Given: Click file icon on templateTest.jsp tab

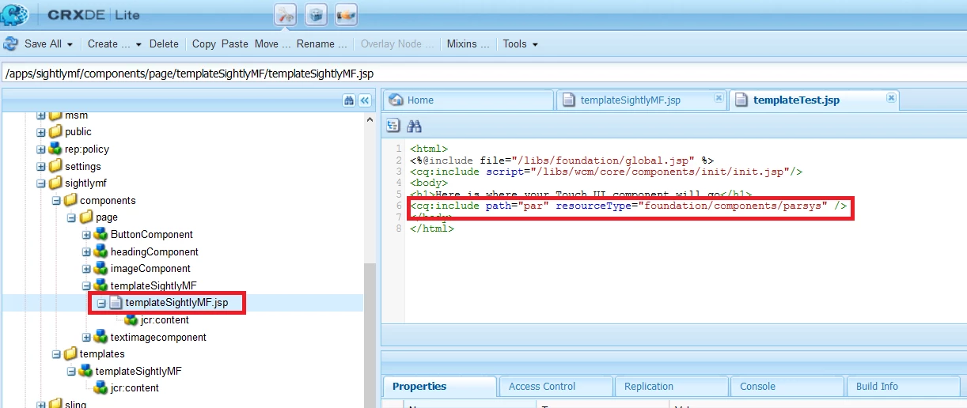Looking at the screenshot, I should tap(741, 100).
